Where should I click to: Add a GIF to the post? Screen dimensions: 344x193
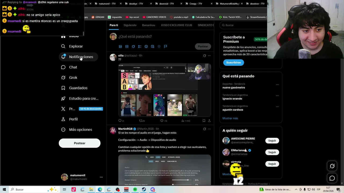[127, 46]
